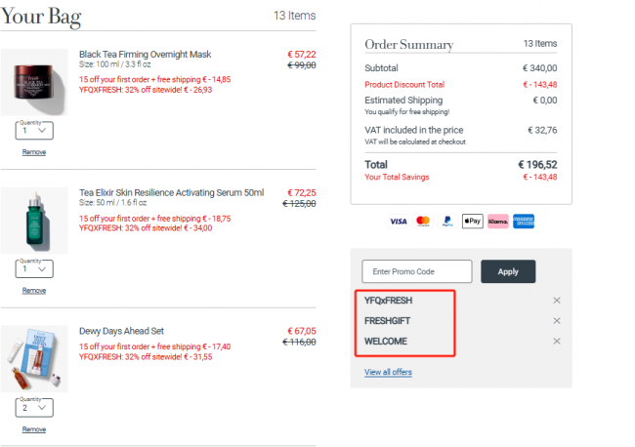Click the Subtotal value € 340,00
This screenshot has width=635, height=447.
click(540, 68)
